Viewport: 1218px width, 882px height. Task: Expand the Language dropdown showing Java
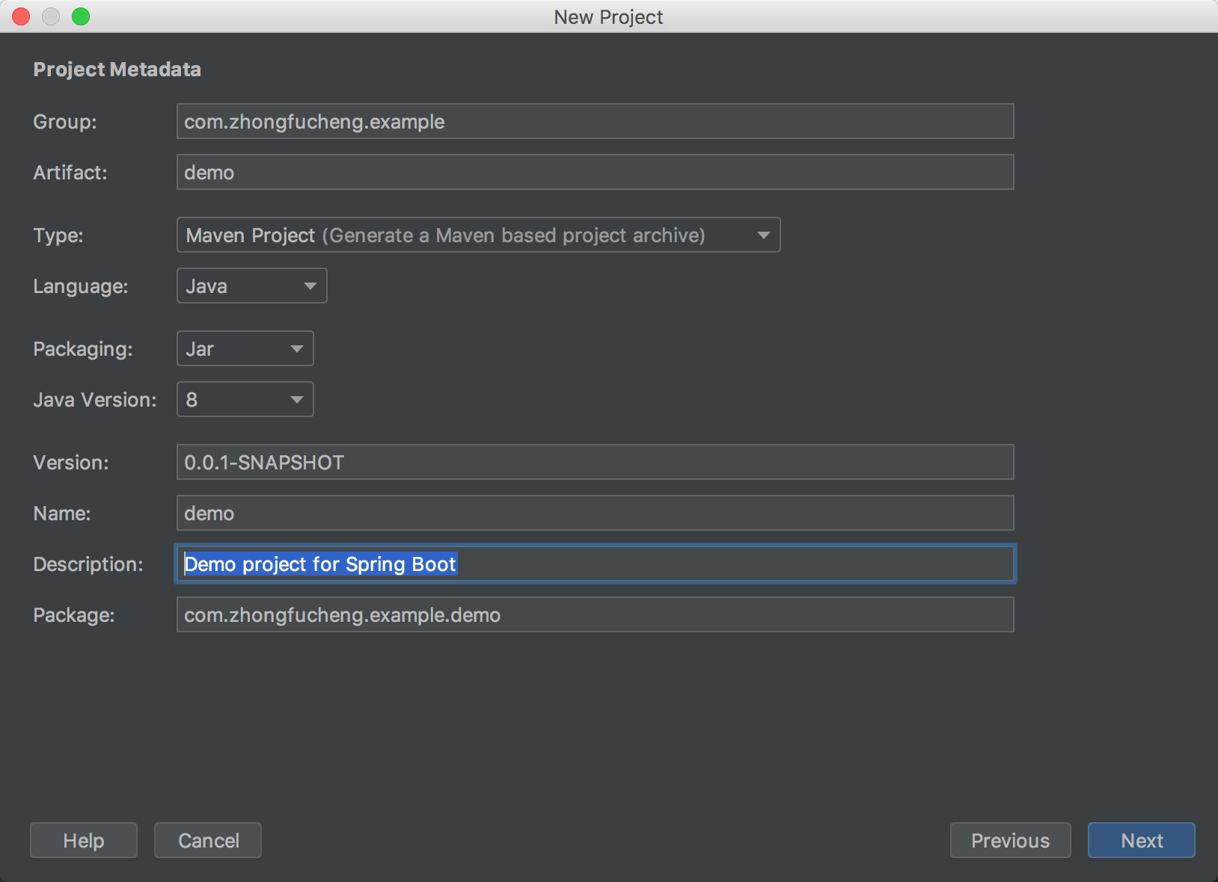pos(251,286)
